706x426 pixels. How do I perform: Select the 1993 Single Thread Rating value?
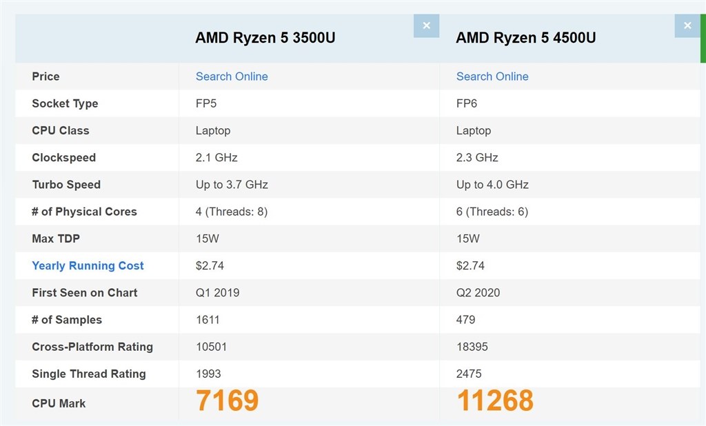(208, 374)
